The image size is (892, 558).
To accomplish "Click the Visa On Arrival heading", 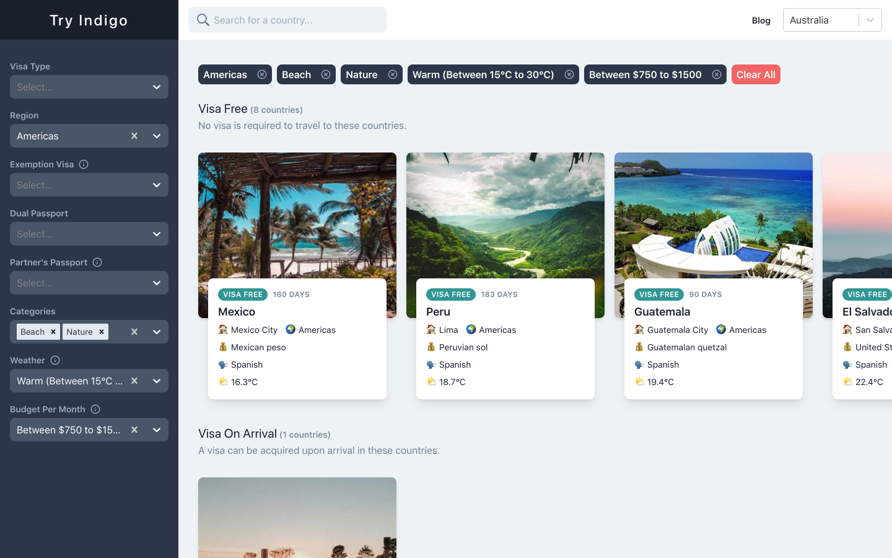I will 237,433.
